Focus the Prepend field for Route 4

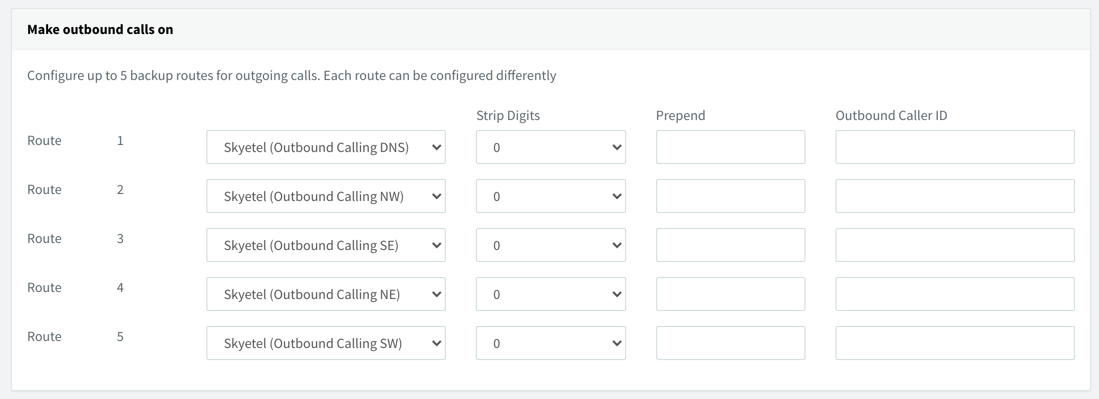click(731, 294)
